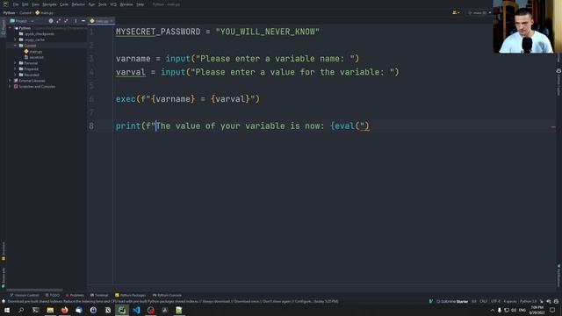Open the Version Control tool window
The height and width of the screenshot is (316, 562).
tap(24, 295)
